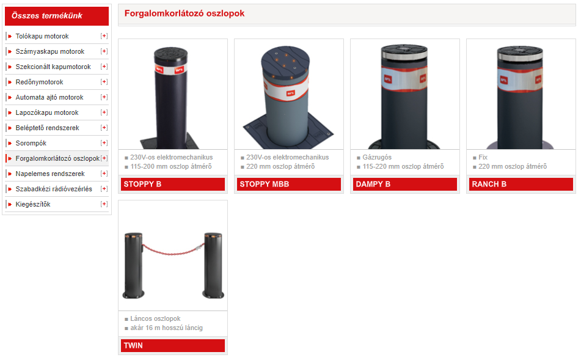Click the red arrow icon beside Redőnymotorok
This screenshot has width=581, height=360.
10,82
